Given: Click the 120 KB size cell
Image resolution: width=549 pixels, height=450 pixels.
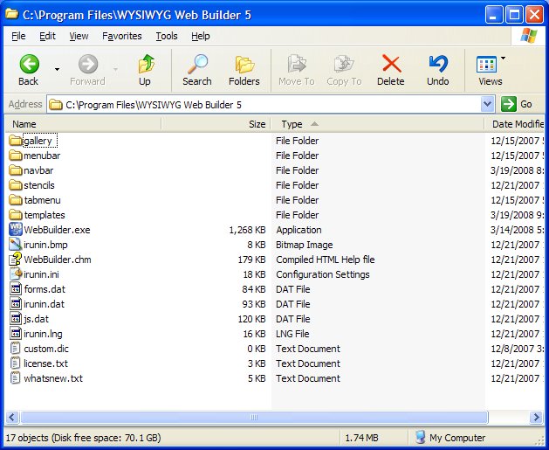Looking at the screenshot, I should coord(251,319).
